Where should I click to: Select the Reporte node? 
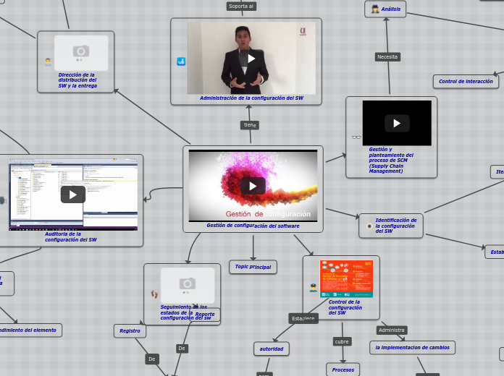click(x=205, y=315)
